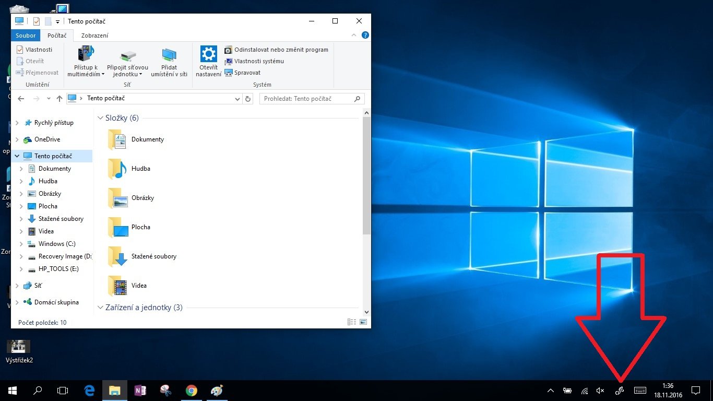Image resolution: width=713 pixels, height=401 pixels.
Task: Select Stažené soubory in navigation tree
Action: click(55, 219)
